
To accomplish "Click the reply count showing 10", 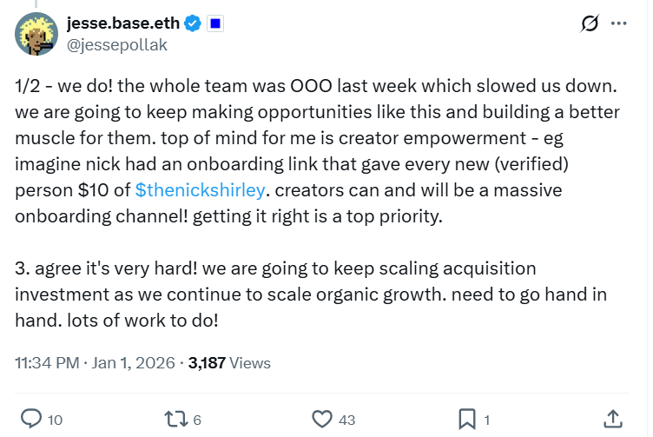I will click(55, 420).
